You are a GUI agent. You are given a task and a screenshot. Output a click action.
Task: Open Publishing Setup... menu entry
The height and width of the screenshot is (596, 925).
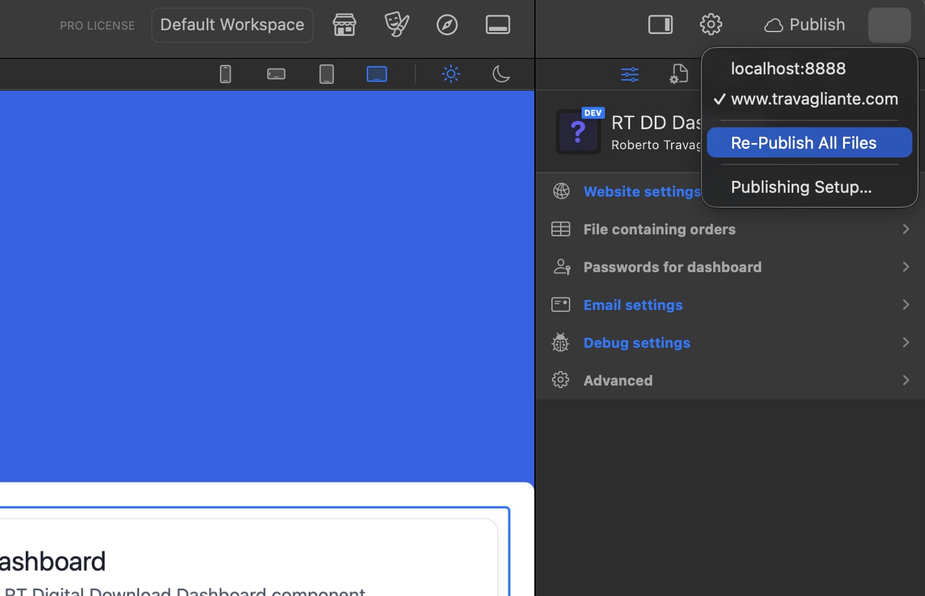pos(810,187)
